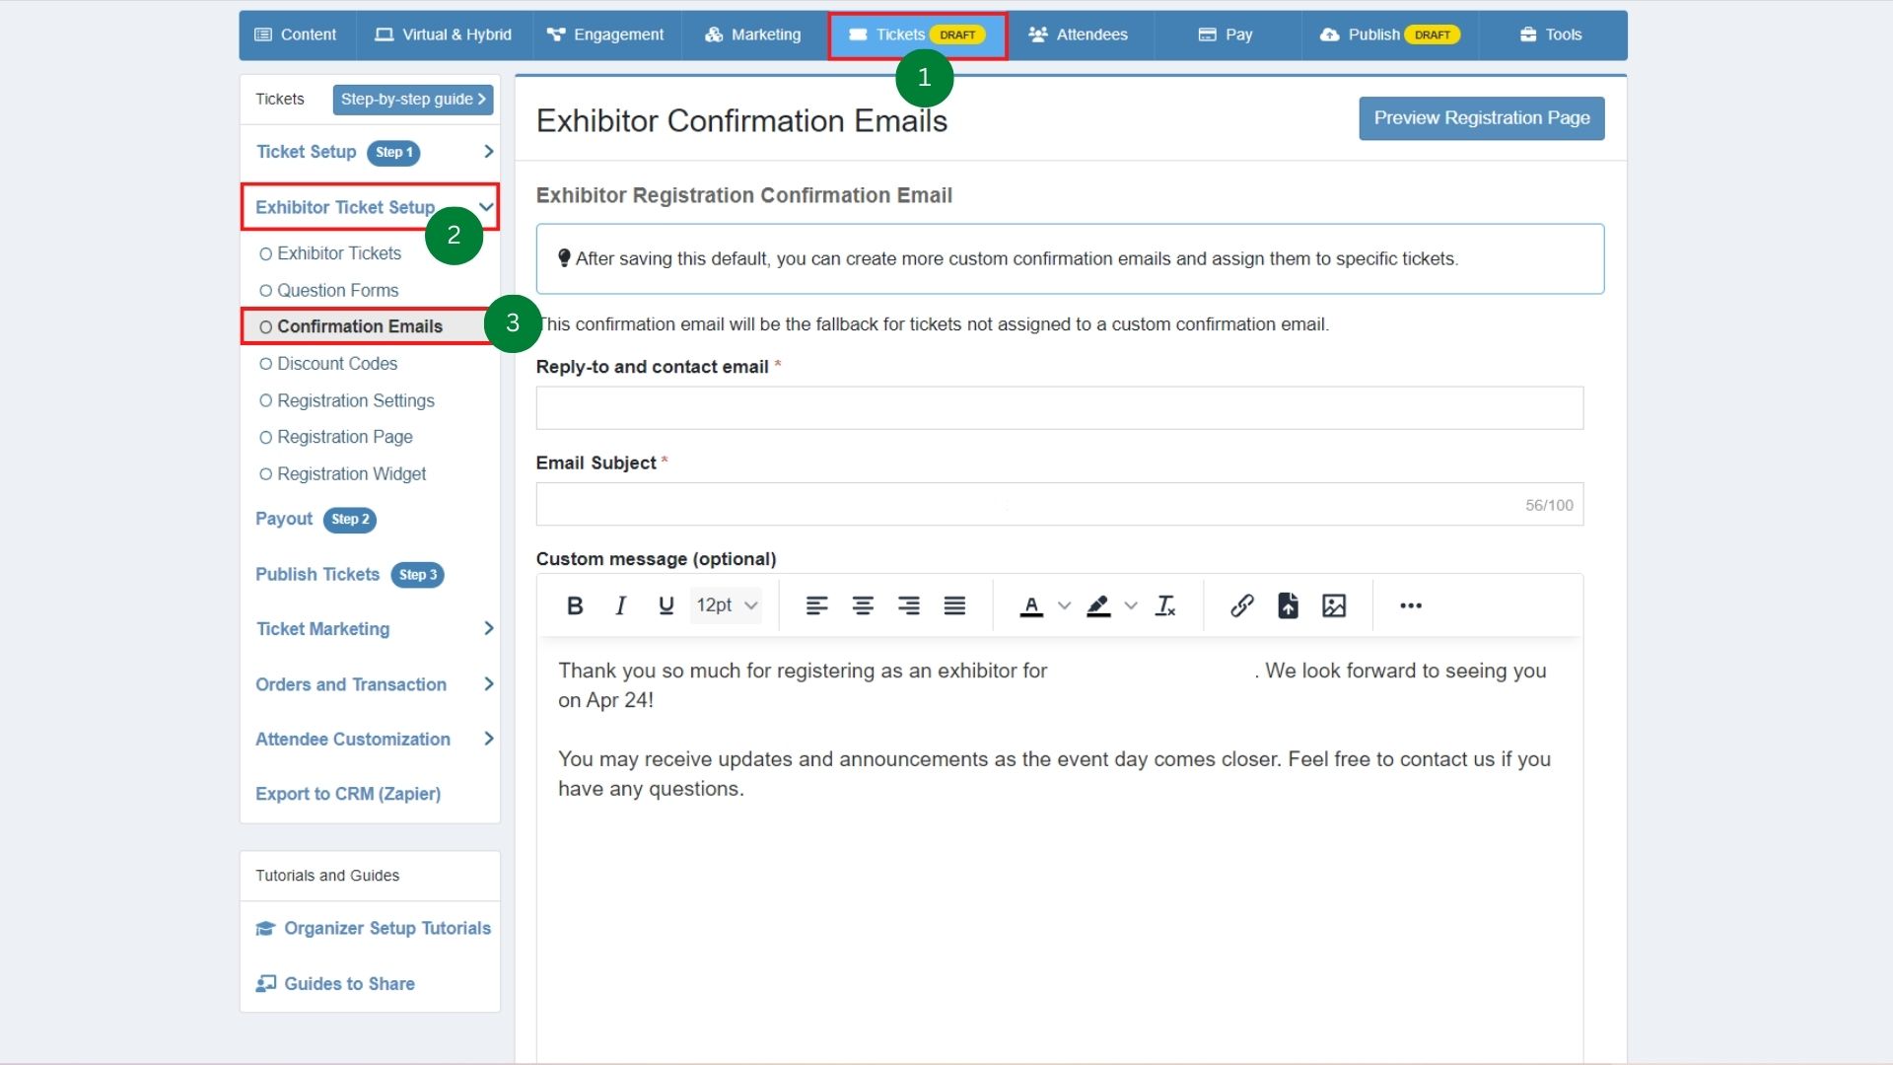Clear formatting with the Tx icon
The image size is (1893, 1065).
pos(1165,605)
